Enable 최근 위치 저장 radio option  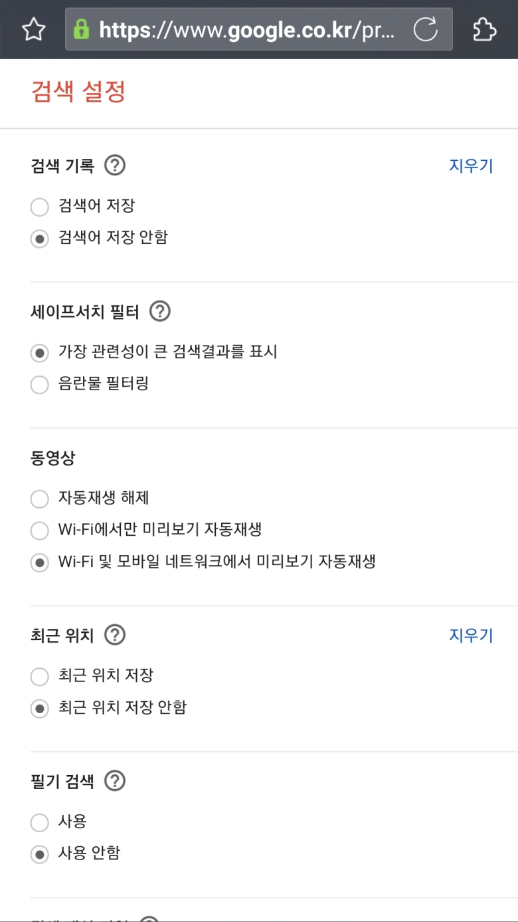40,677
